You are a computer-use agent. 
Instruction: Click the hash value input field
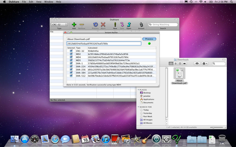tap(104, 44)
